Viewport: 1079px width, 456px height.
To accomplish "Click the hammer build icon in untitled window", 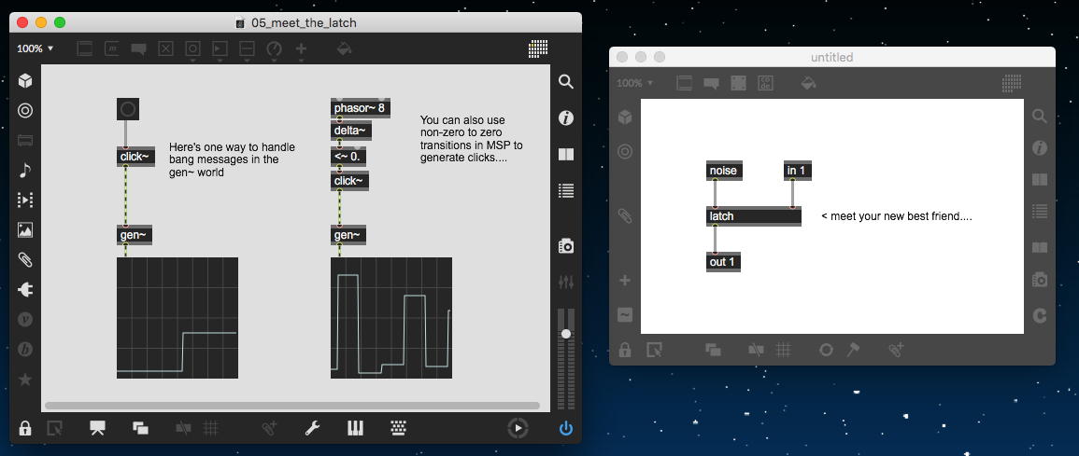I will [x=853, y=350].
